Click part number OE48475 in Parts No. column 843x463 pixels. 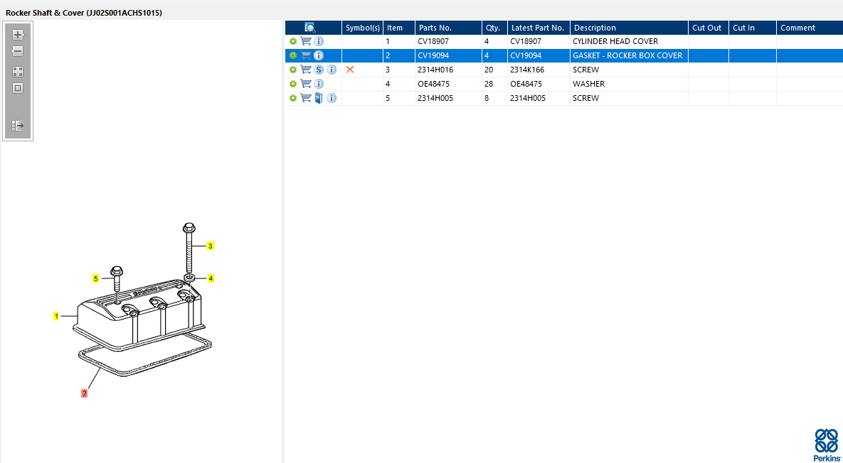pyautogui.click(x=435, y=84)
